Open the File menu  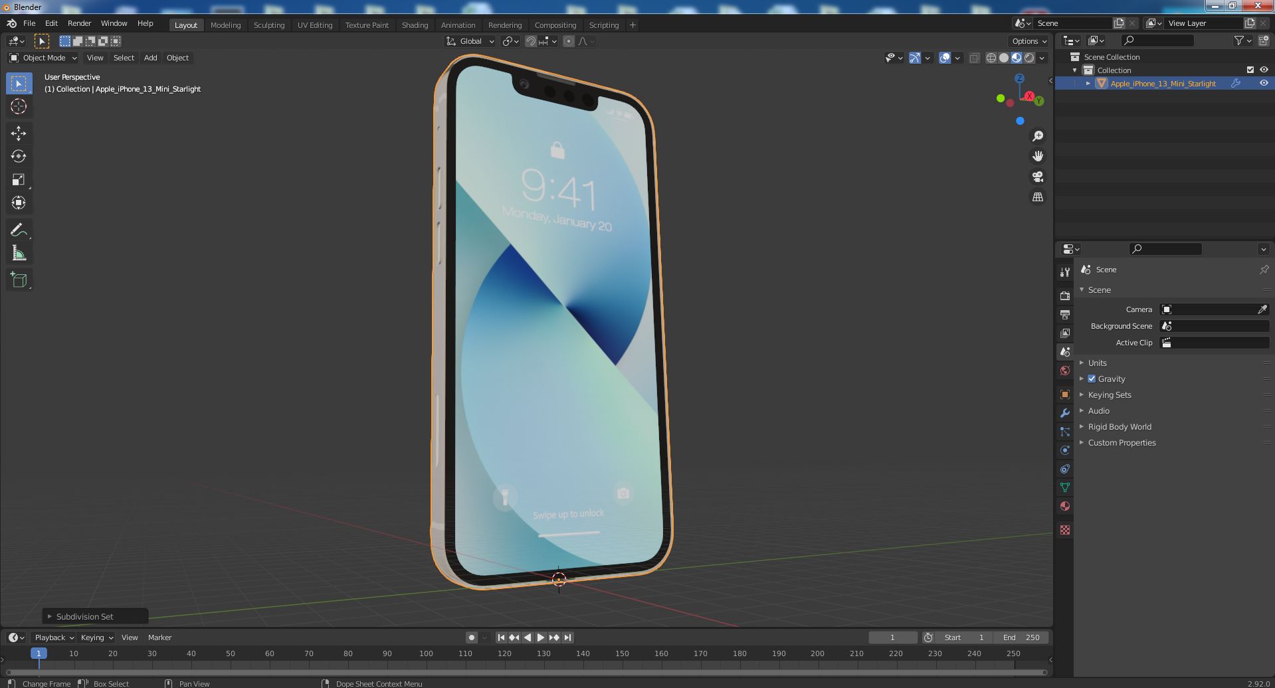click(x=29, y=23)
